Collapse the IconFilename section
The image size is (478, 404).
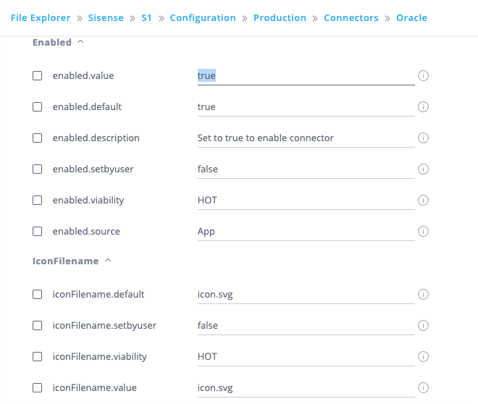coord(108,261)
